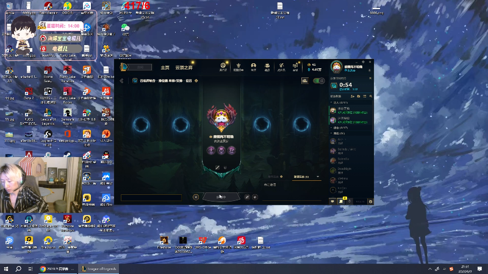Go back with the lobby arrow
The width and height of the screenshot is (488, 274).
pos(121,81)
